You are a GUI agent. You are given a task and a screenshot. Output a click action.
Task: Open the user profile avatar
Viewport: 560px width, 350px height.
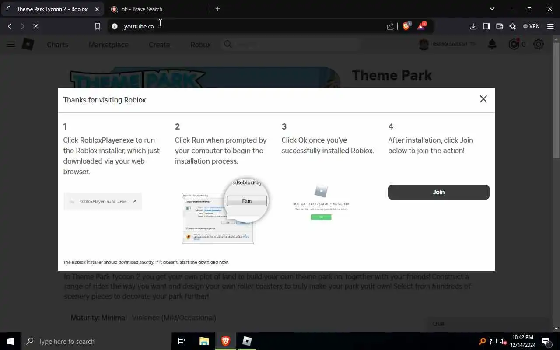[x=423, y=44]
